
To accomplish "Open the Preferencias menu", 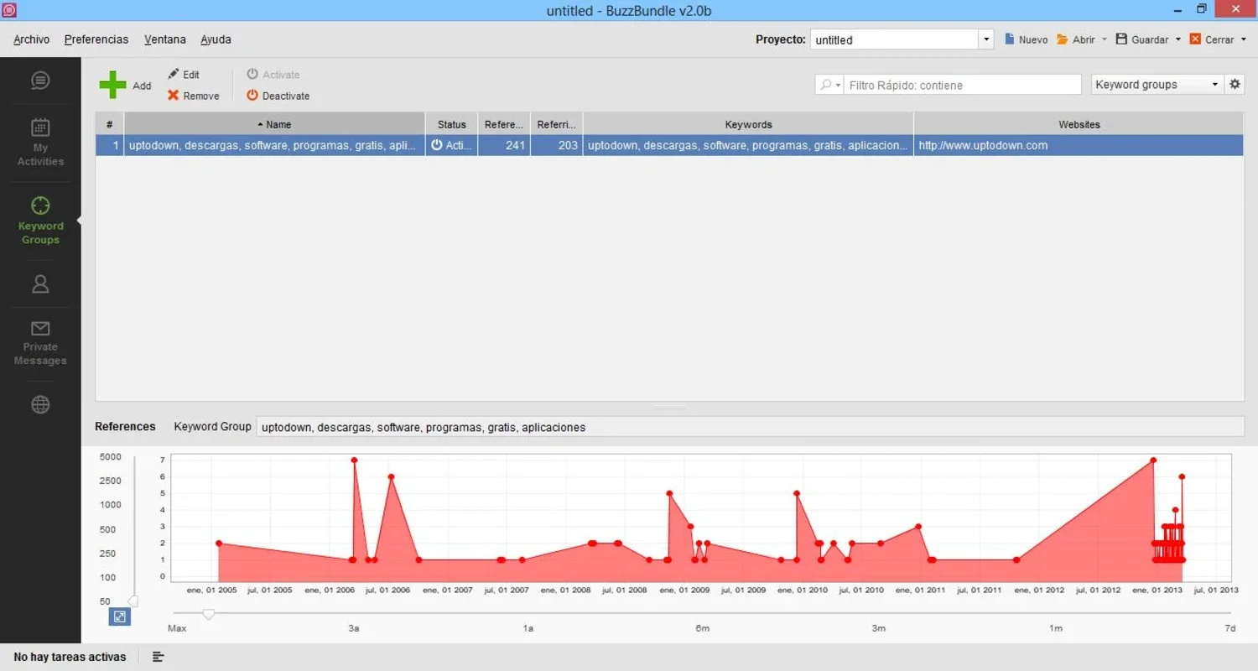I will [x=96, y=39].
